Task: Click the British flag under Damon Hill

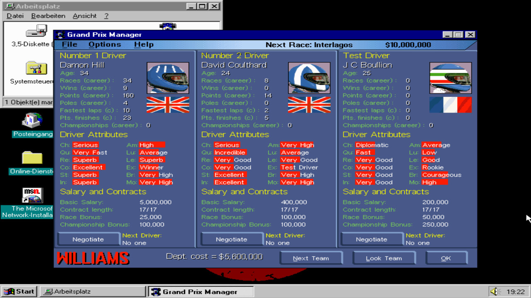Action: click(168, 105)
